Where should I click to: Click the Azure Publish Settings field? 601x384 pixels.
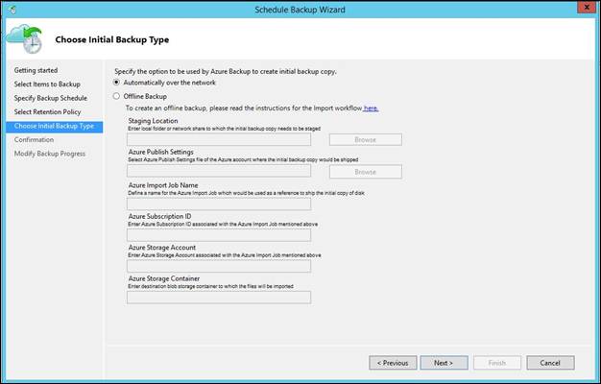218,172
